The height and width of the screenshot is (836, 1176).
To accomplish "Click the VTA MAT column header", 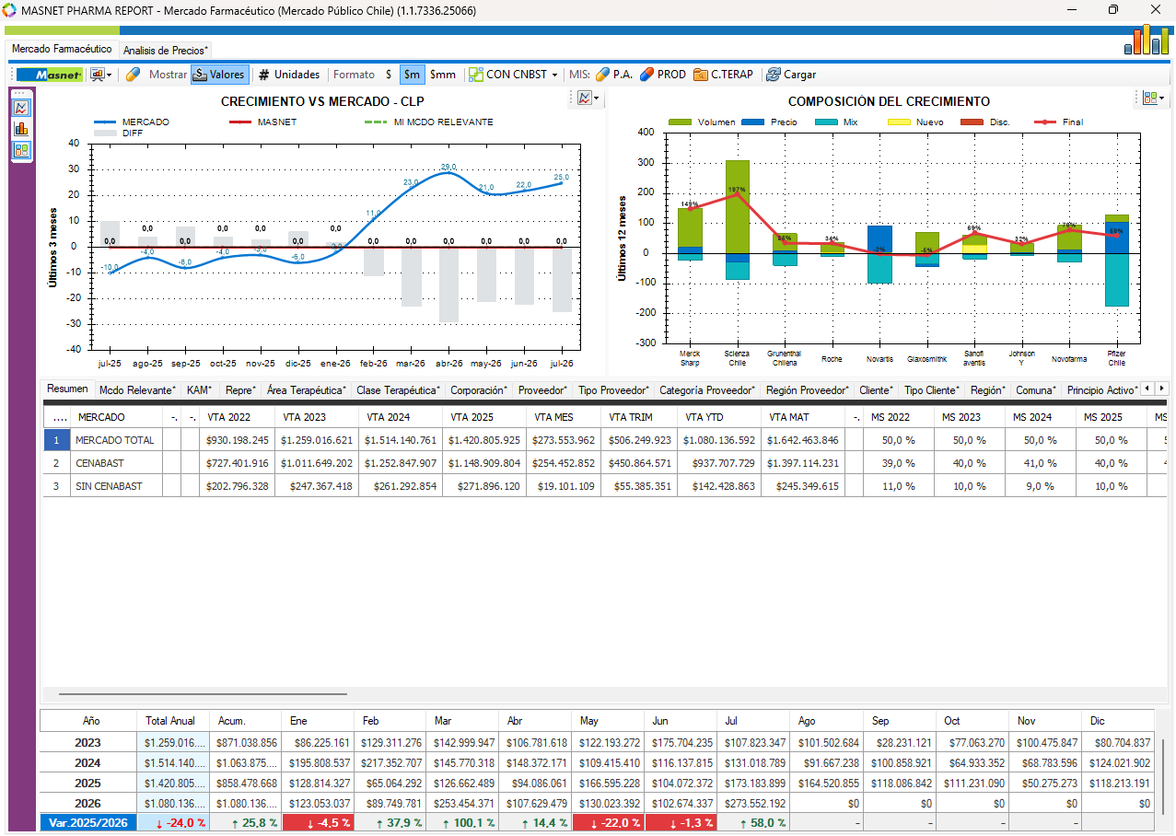I will pos(802,417).
